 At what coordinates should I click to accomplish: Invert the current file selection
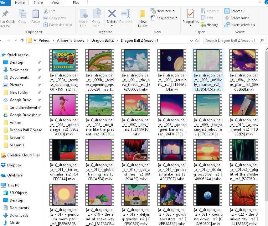click(x=240, y=25)
